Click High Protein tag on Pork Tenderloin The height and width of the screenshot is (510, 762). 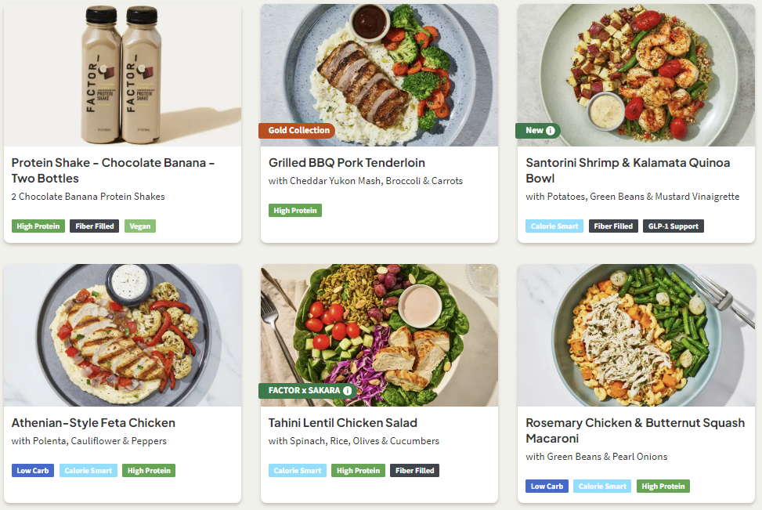(x=295, y=211)
